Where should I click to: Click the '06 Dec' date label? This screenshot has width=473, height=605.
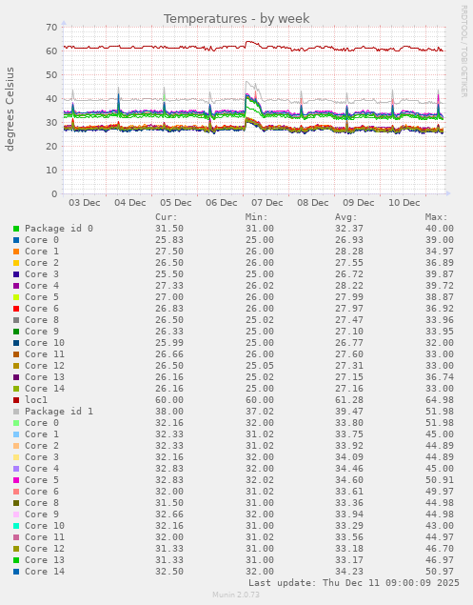[222, 203]
